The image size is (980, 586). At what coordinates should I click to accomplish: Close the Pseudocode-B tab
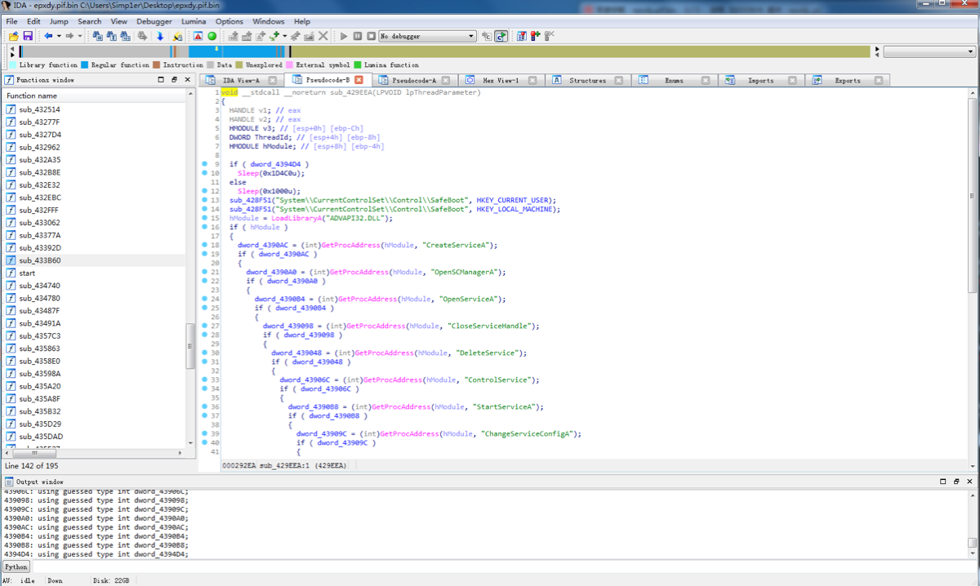(x=359, y=80)
